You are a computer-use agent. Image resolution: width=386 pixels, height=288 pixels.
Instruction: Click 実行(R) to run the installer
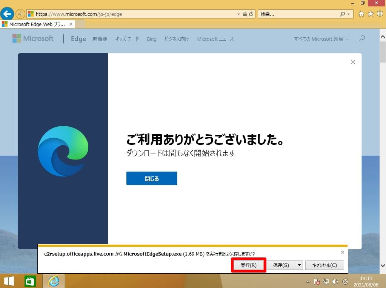click(248, 265)
